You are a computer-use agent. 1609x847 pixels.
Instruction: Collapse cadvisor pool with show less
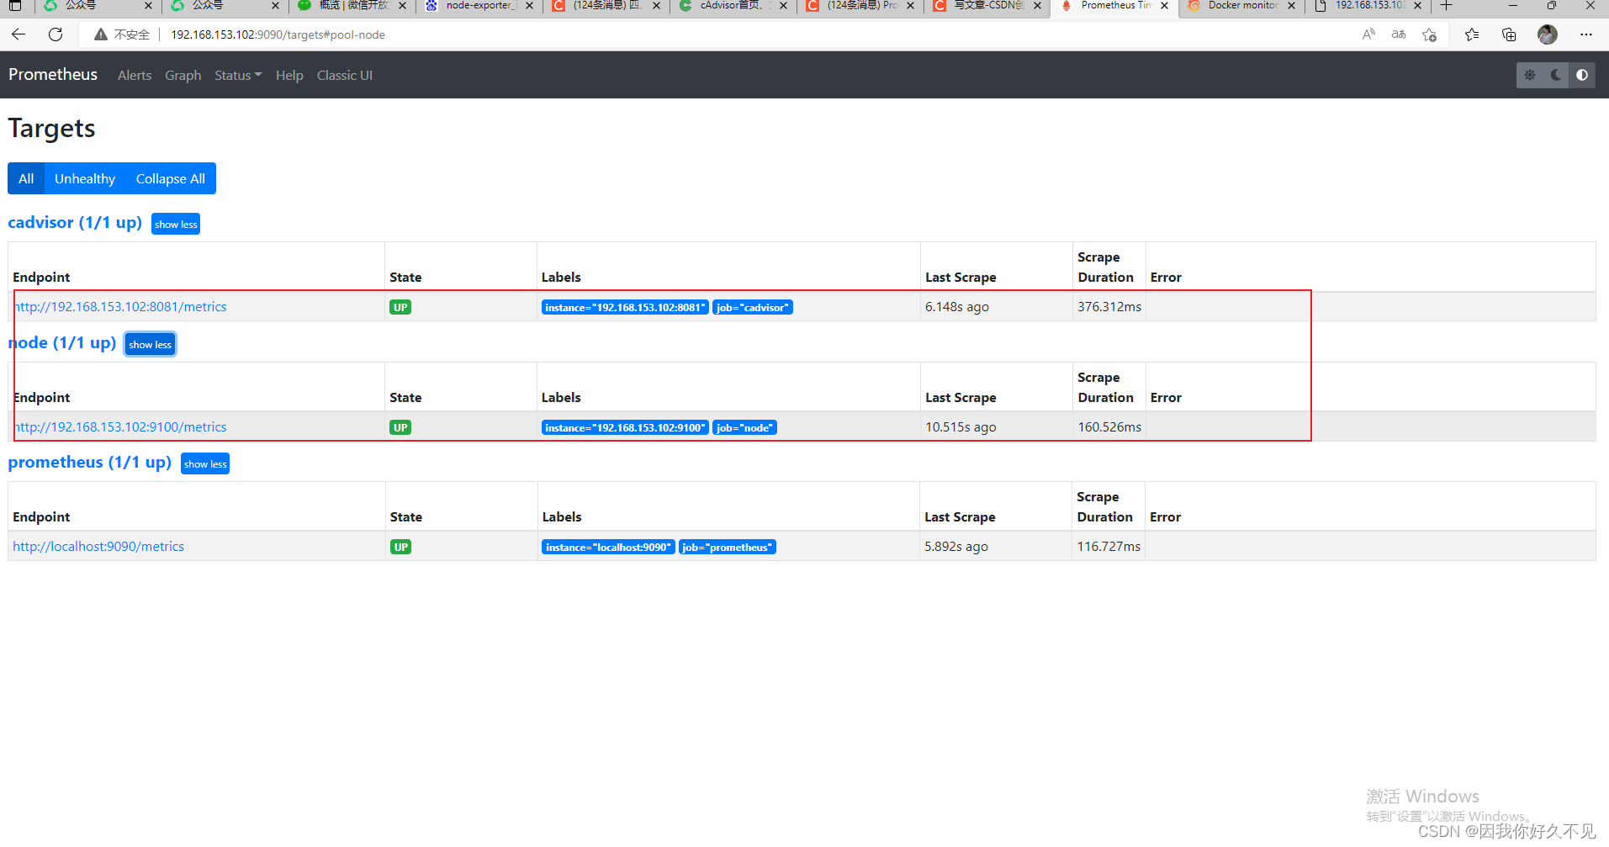[176, 224]
